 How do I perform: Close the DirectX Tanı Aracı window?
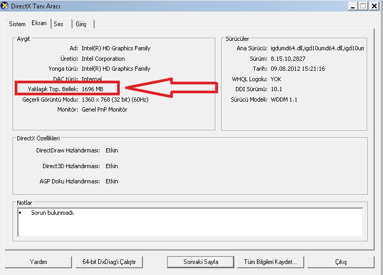pyautogui.click(x=374, y=6)
